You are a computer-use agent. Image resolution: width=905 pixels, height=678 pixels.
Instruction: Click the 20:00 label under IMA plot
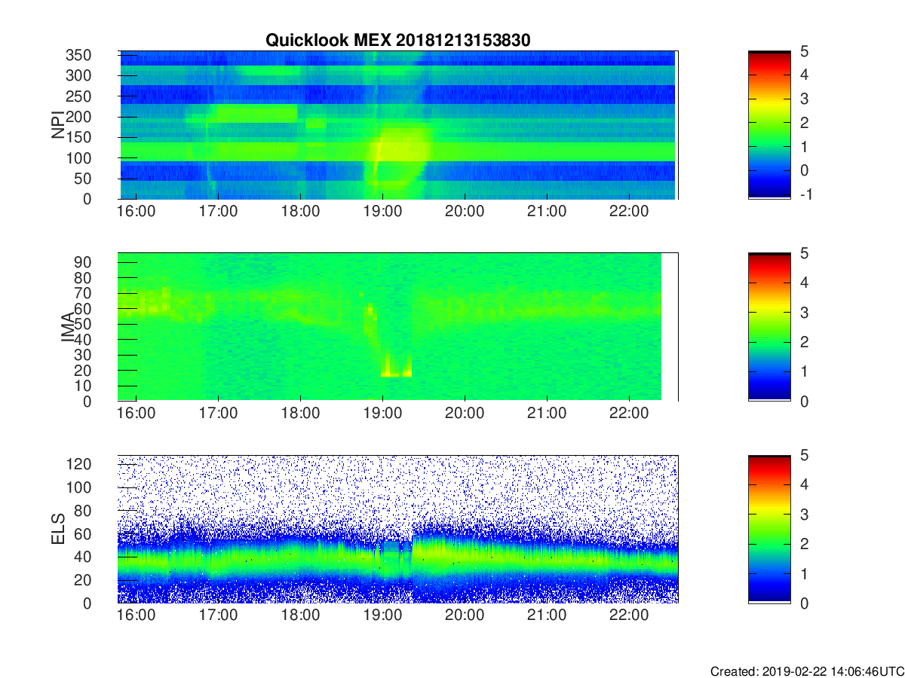click(x=465, y=414)
